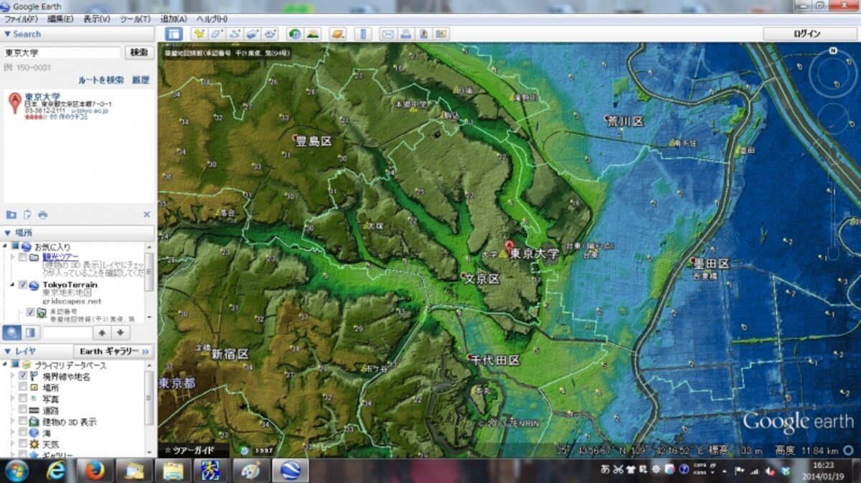Uncheck the TokyoTerrain place checkbox
This screenshot has width=861, height=483.
coord(23,284)
